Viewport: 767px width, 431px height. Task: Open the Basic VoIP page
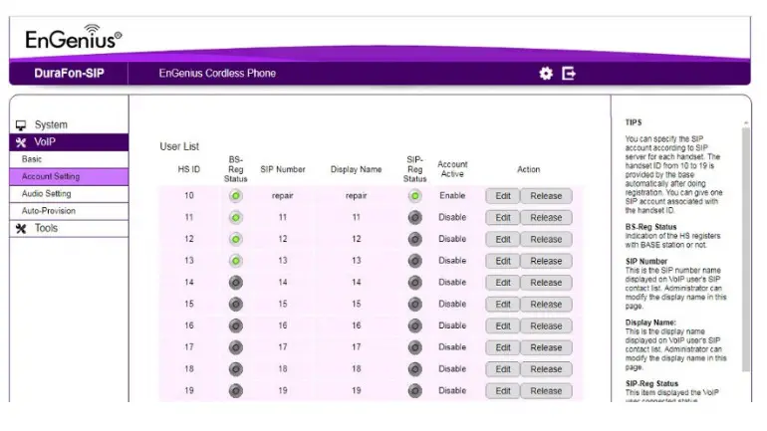[69, 159]
